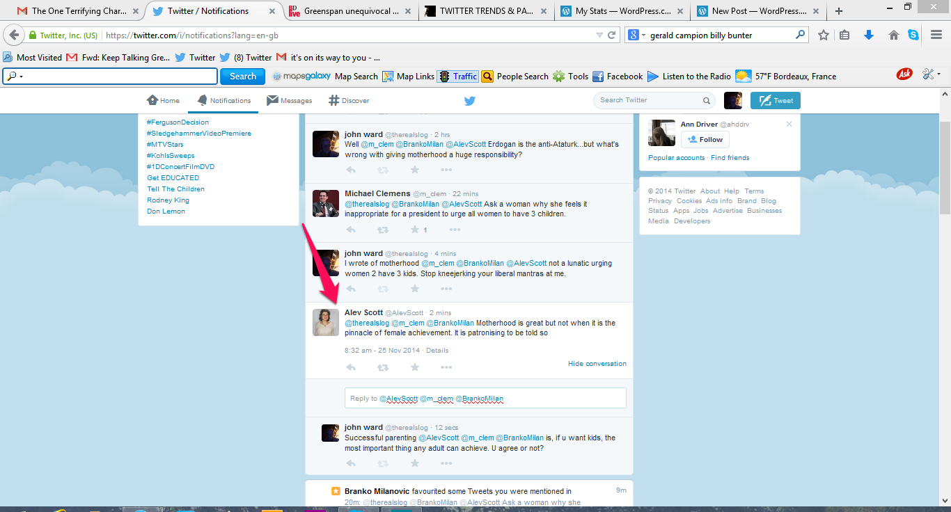Click the reply arrow under Alev Scott's tweet
This screenshot has width=951, height=512.
pos(351,367)
